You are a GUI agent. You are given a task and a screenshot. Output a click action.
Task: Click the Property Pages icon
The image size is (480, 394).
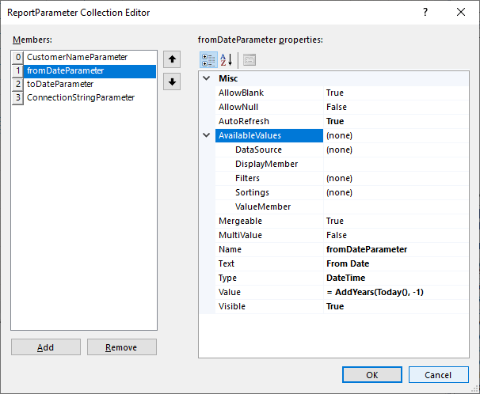(x=249, y=59)
